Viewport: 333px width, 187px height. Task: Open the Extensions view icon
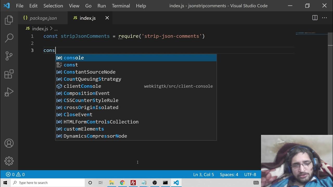[x=9, y=74]
